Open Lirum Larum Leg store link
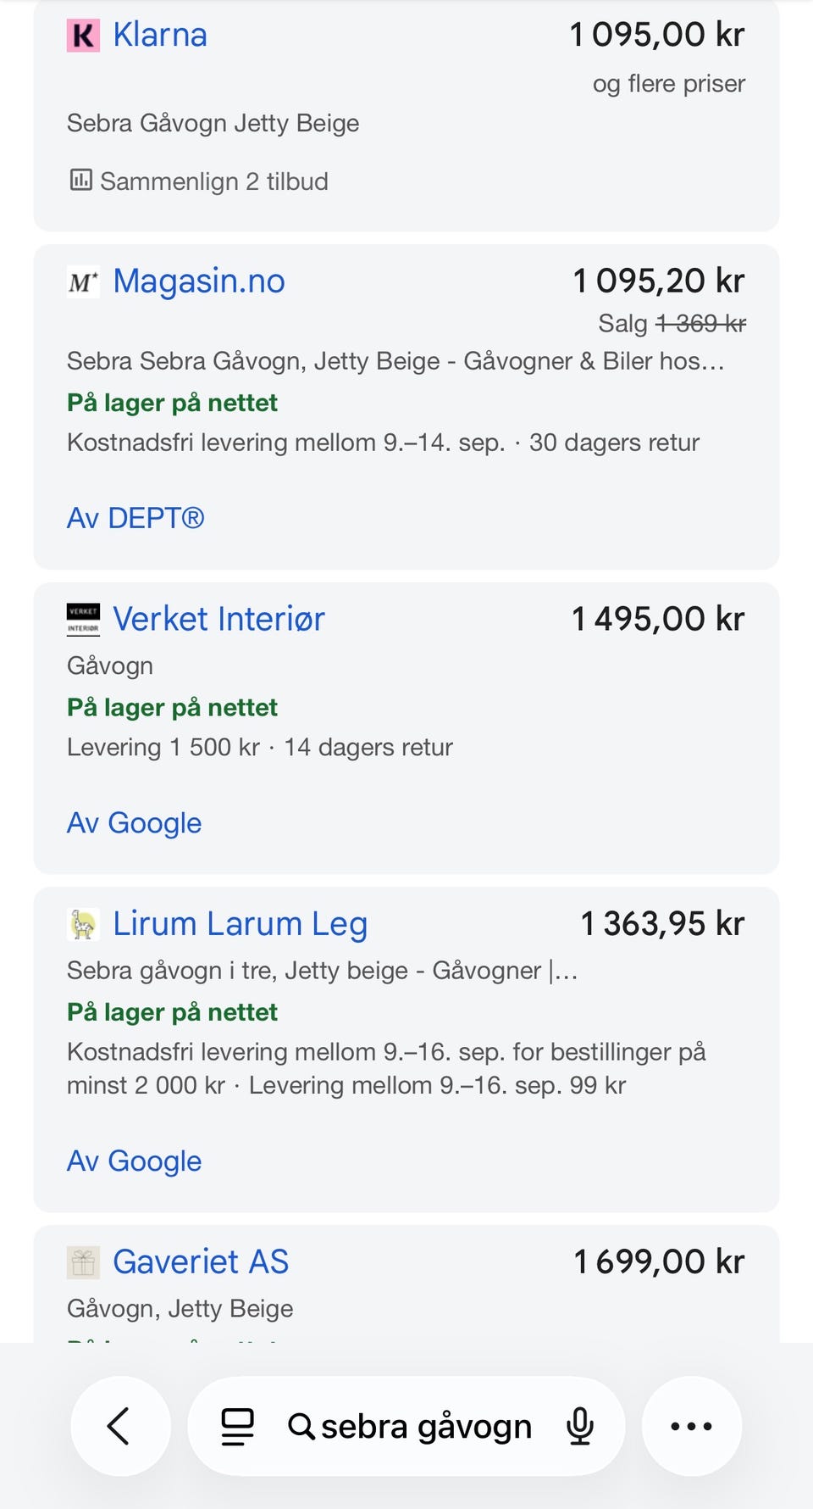The height and width of the screenshot is (1509, 813). (x=241, y=924)
